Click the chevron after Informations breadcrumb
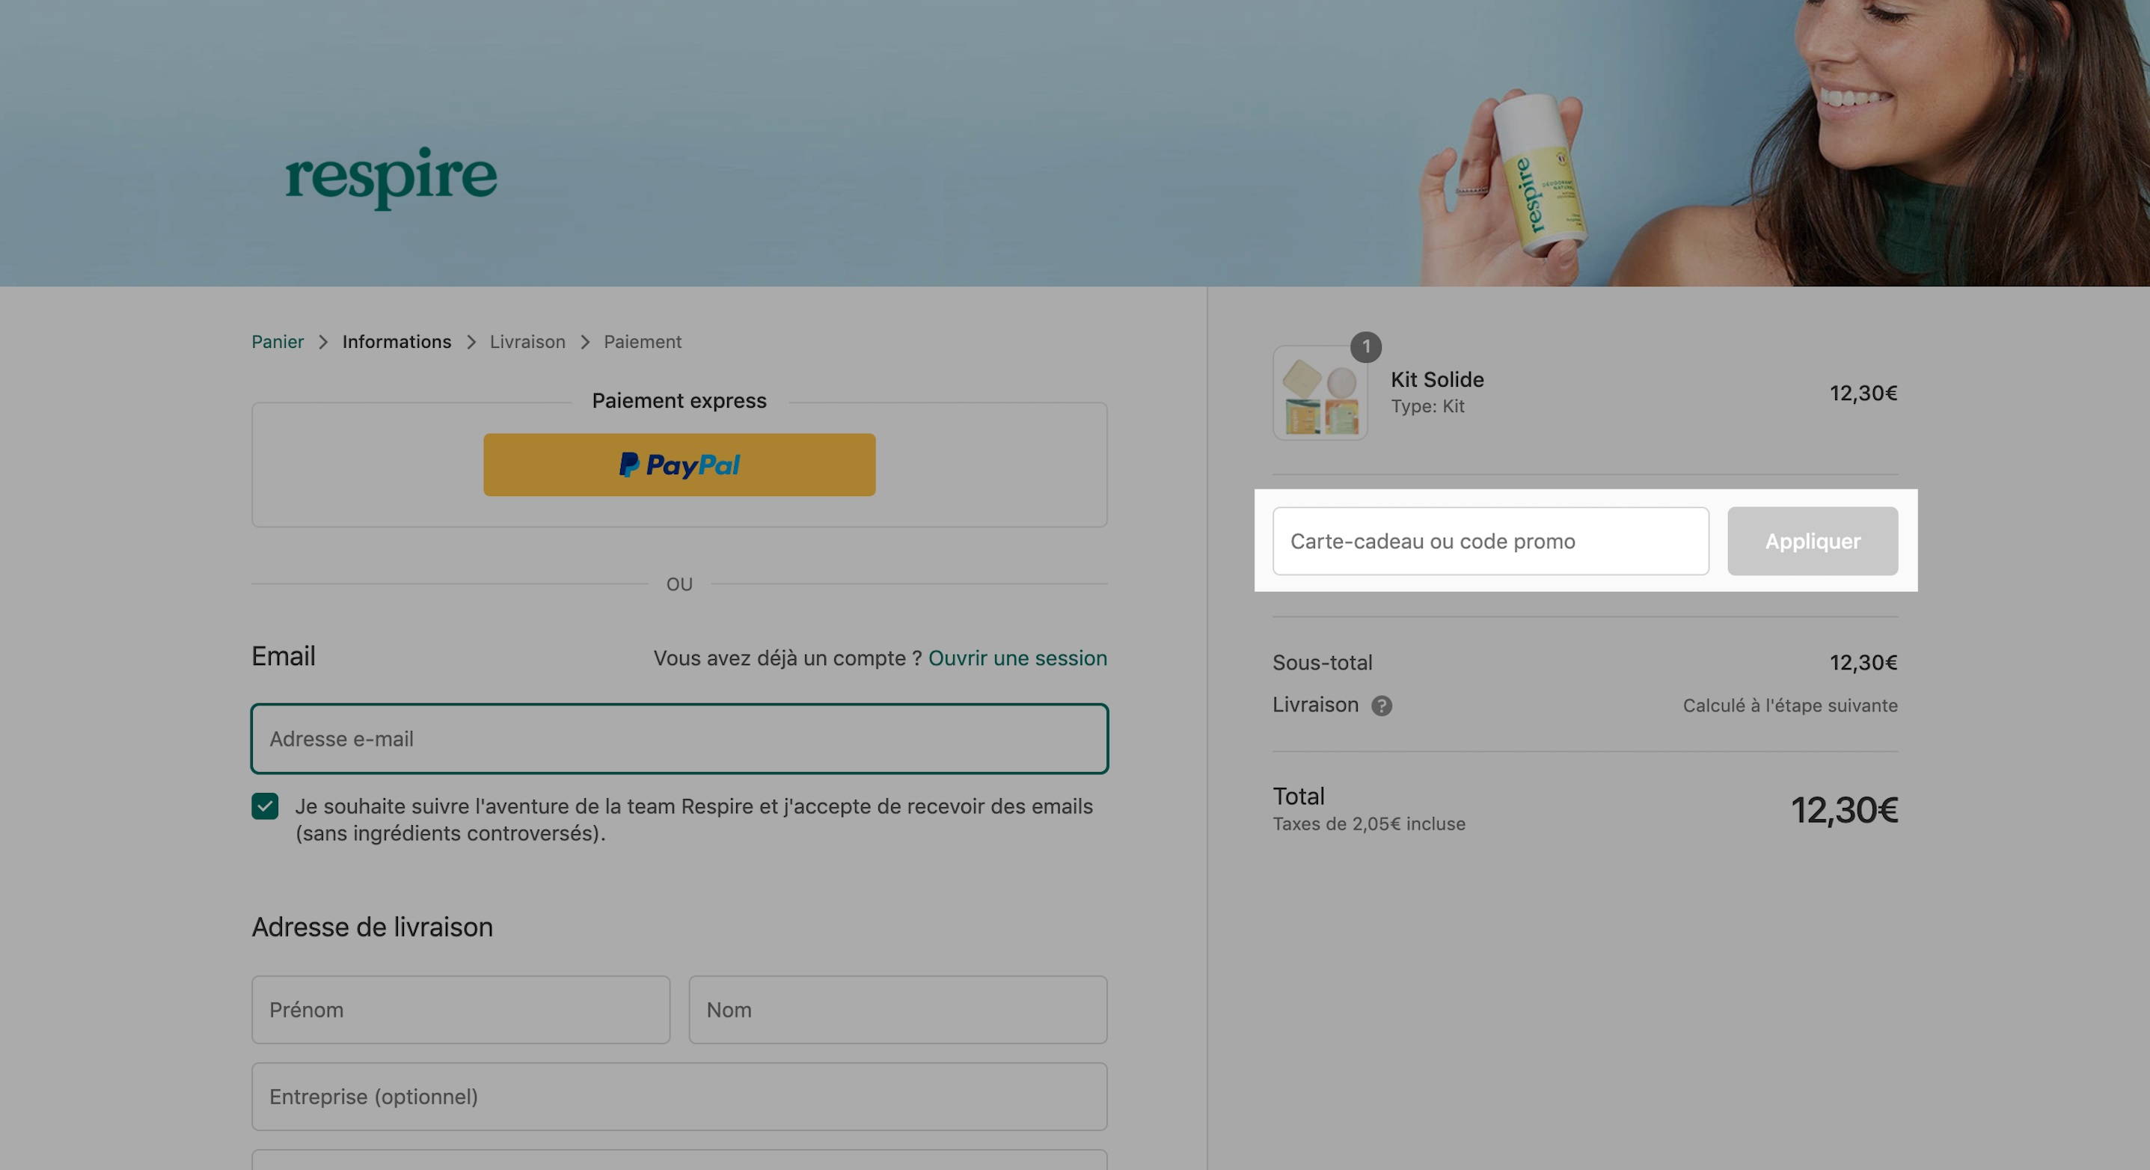This screenshot has height=1170, width=2150. pos(471,342)
